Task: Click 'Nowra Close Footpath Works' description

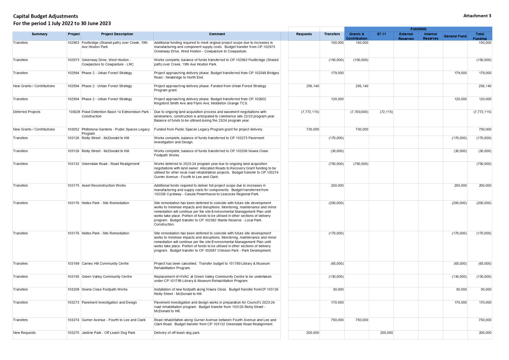Action: tap(105, 290)
